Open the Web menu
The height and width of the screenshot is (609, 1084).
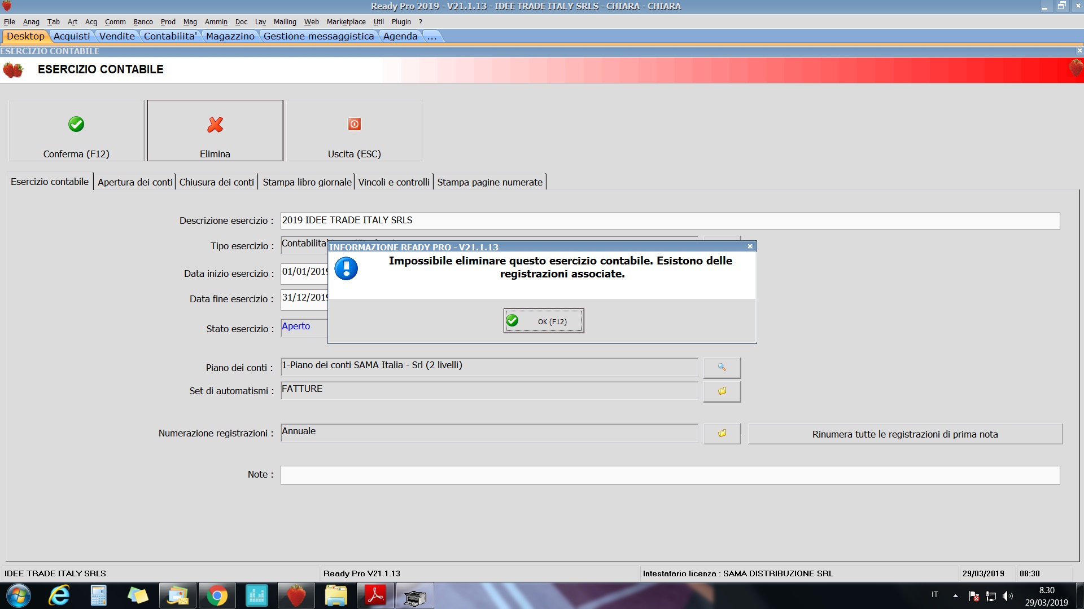tap(312, 21)
